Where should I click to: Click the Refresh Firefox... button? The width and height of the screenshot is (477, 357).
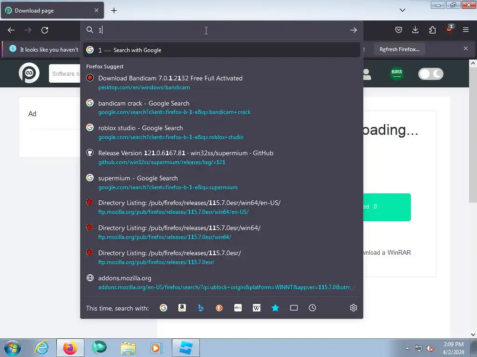coord(399,49)
